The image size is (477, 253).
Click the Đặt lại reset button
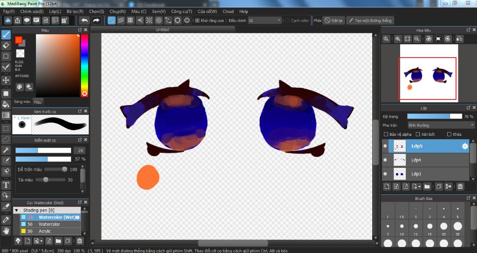(334, 20)
